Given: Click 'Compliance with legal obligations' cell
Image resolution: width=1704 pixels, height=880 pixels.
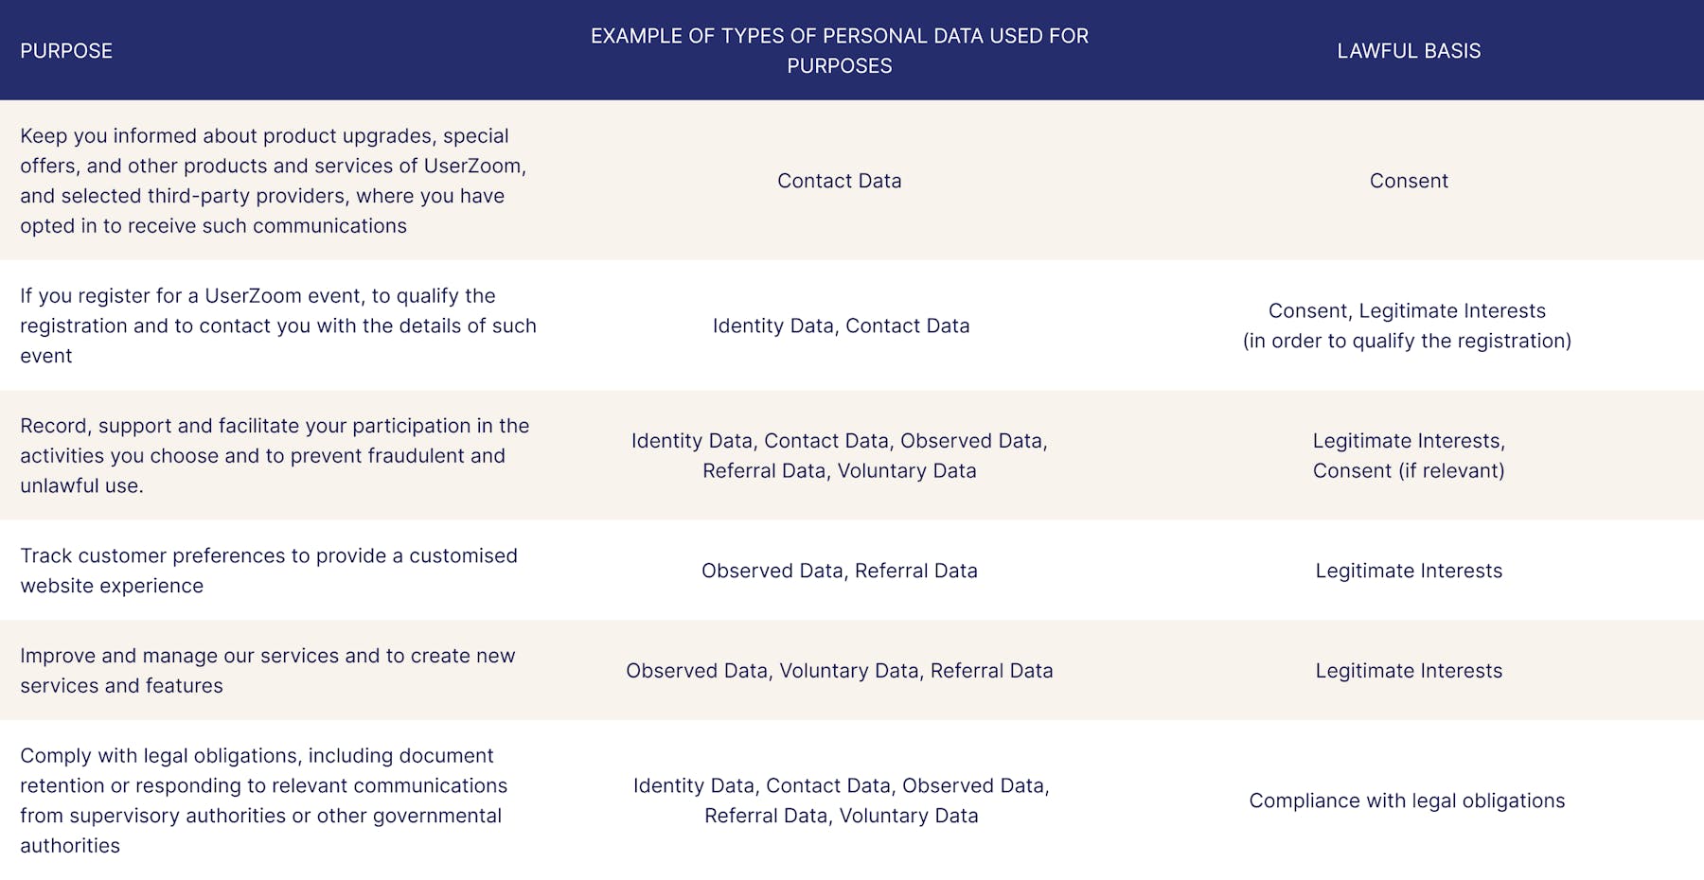Looking at the screenshot, I should pyautogui.click(x=1407, y=801).
